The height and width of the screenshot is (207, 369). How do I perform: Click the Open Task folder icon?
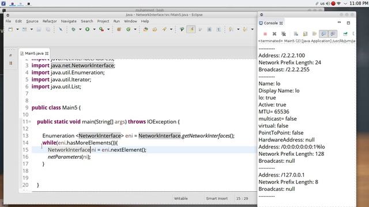point(155,29)
